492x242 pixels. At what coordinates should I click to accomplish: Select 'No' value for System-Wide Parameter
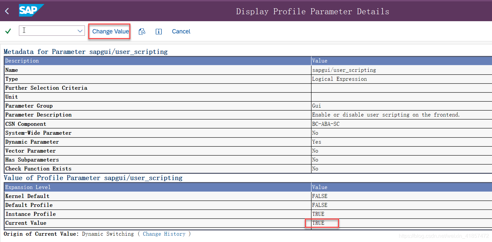pyautogui.click(x=315, y=133)
